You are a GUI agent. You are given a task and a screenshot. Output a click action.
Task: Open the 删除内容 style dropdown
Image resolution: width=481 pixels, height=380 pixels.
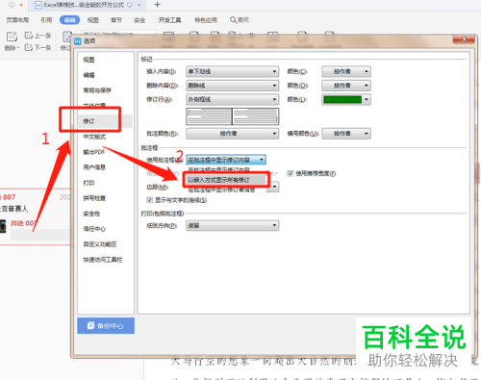(x=232, y=86)
